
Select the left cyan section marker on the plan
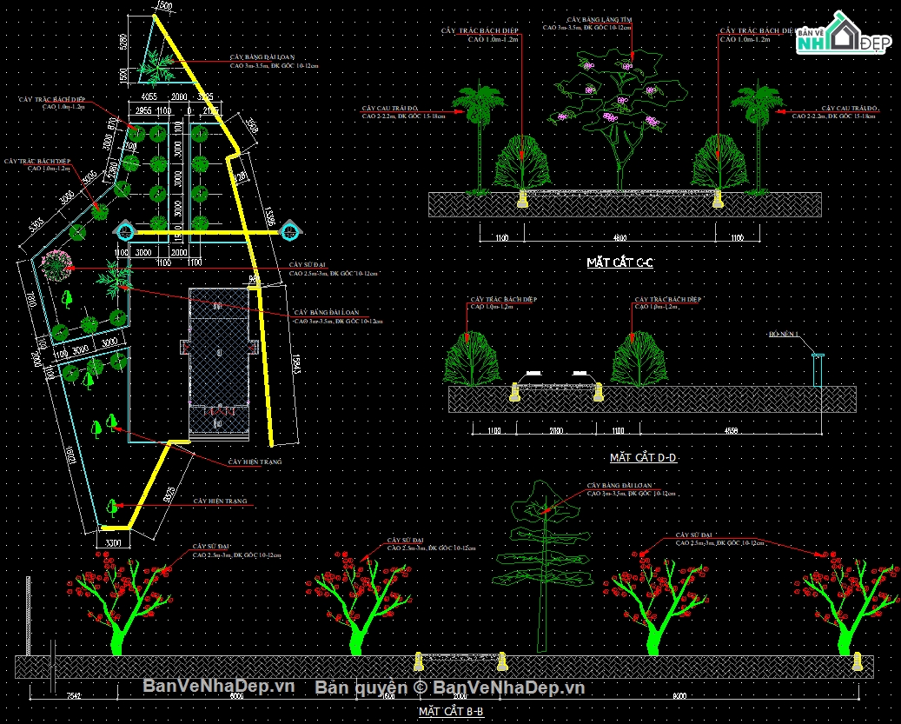point(126,231)
